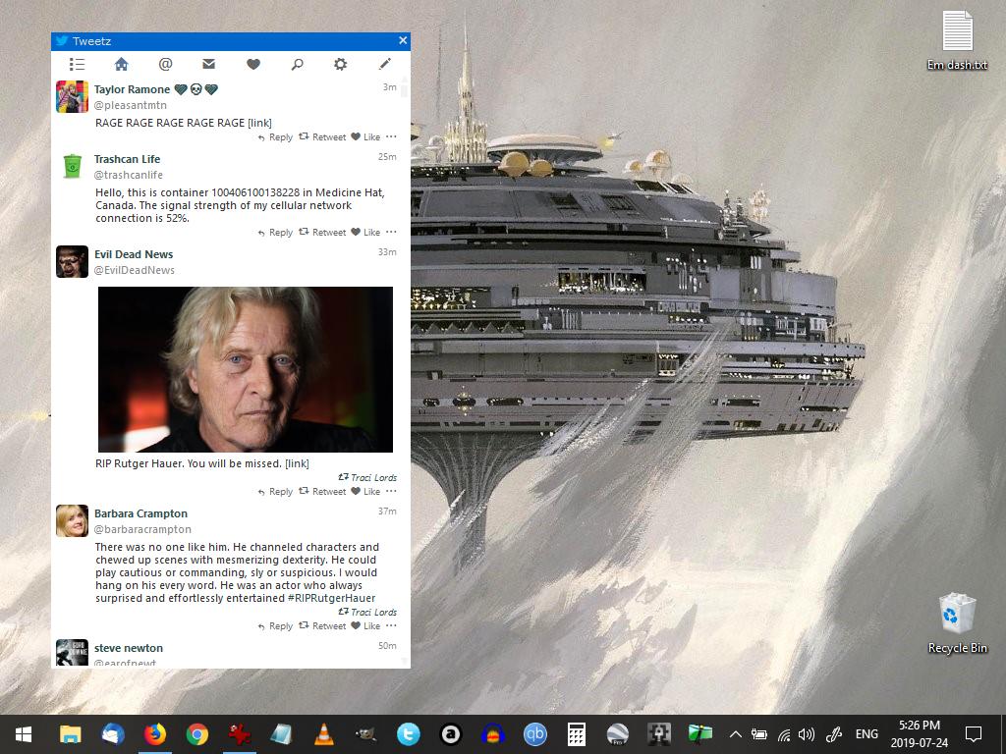Click Barbara Crampton's avatar

tap(72, 520)
